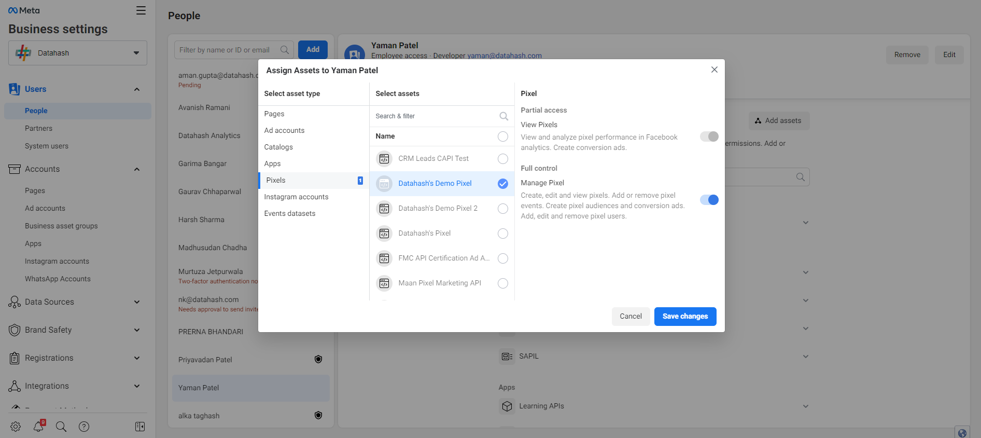The width and height of the screenshot is (981, 438).
Task: Open the hamburger menu next to Meta logo
Action: click(141, 10)
